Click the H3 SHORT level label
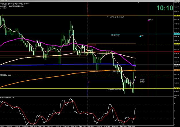Screen dimensions: 180x127 coord(115,35)
